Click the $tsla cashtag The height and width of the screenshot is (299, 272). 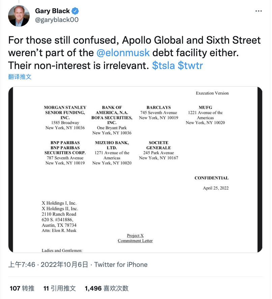pos(163,65)
